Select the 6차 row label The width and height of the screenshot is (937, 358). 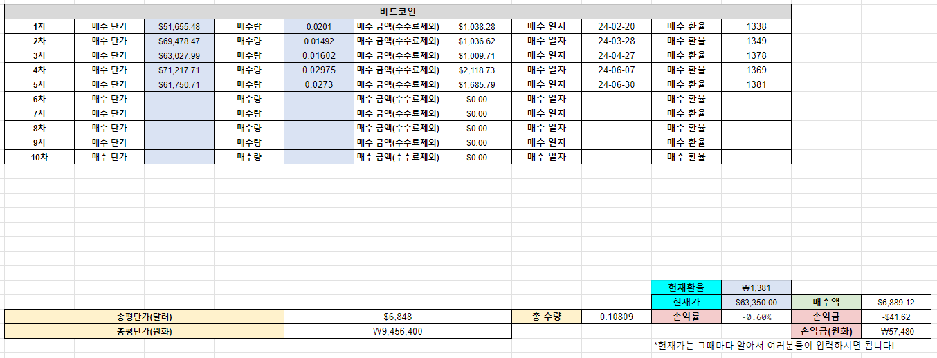coord(39,99)
